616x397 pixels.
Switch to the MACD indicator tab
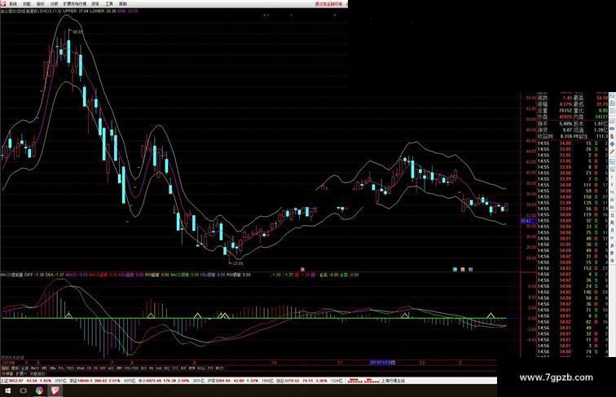pyautogui.click(x=35, y=368)
